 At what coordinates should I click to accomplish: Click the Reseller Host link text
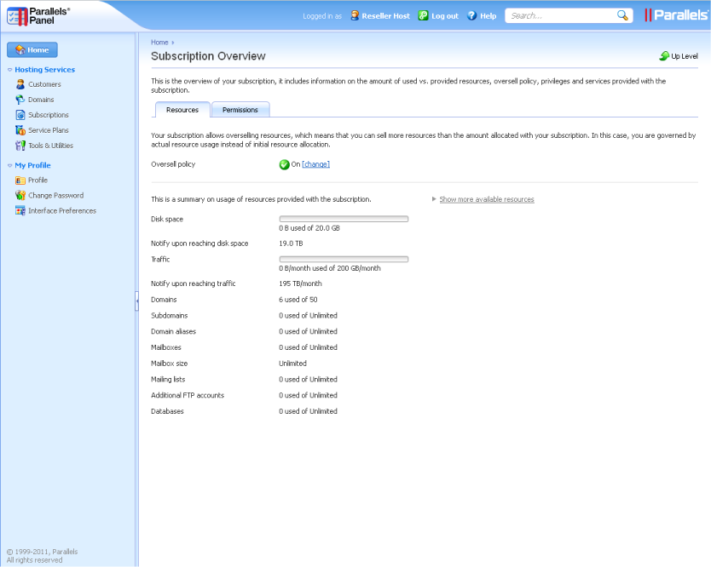tap(386, 16)
